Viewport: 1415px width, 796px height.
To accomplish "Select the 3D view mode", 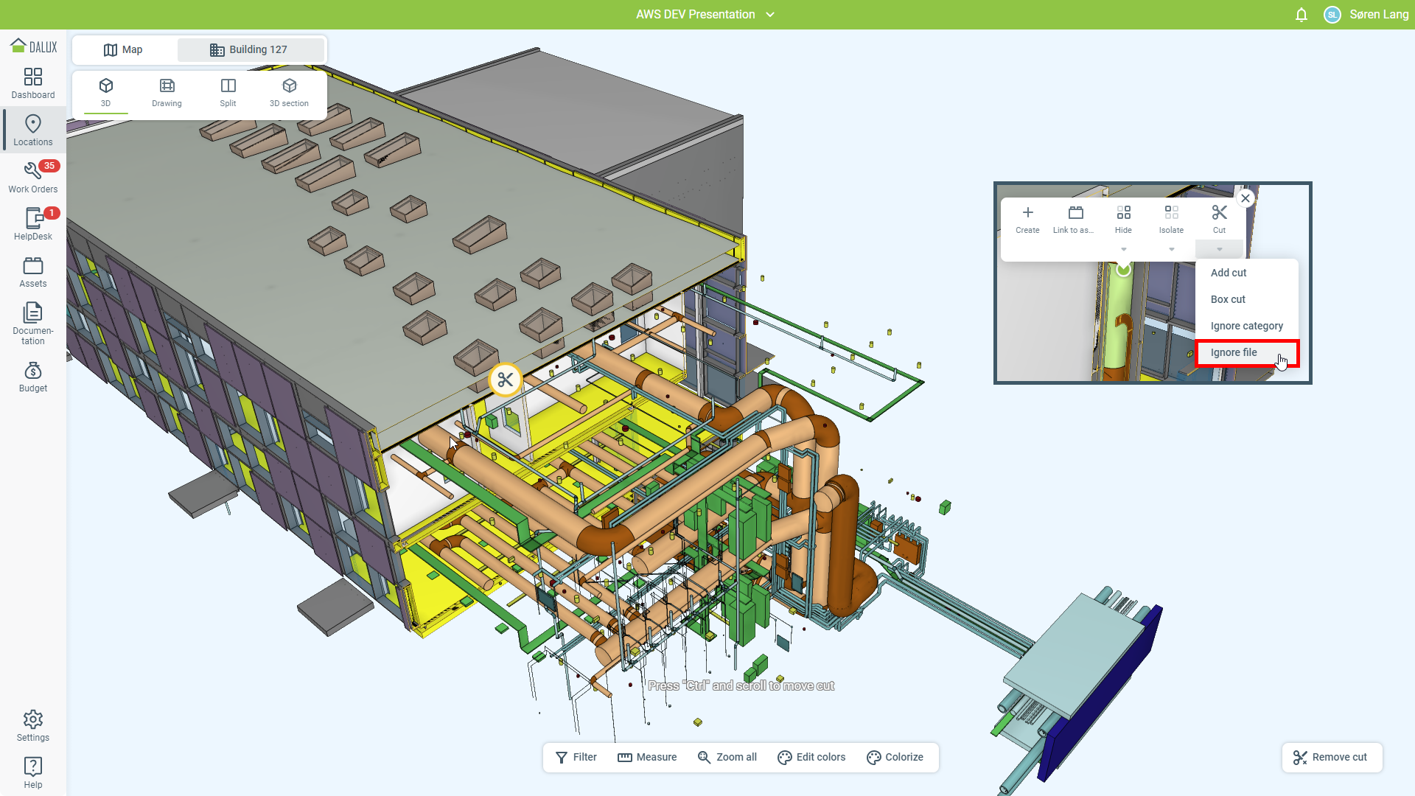I will [106, 93].
